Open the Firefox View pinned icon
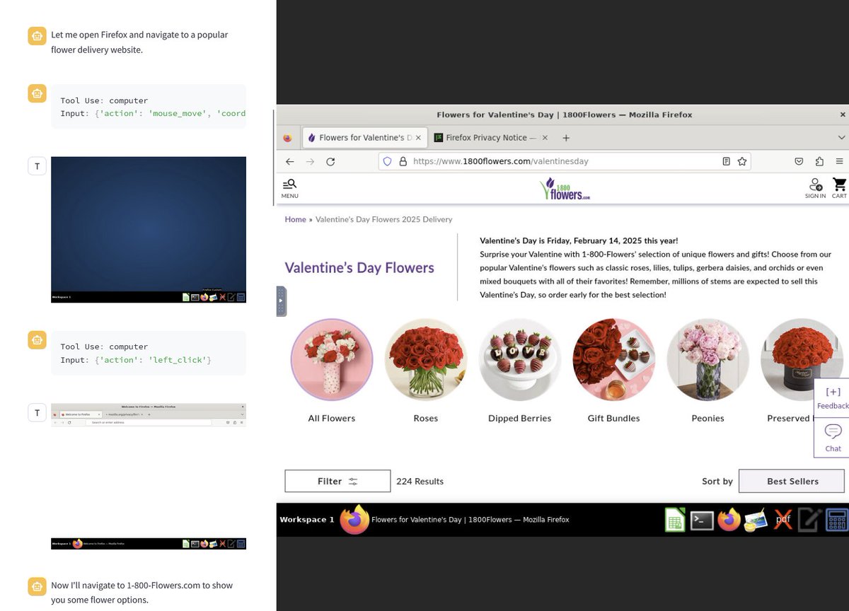849x611 pixels. [x=287, y=138]
